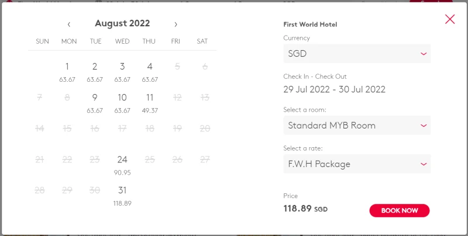Close the booking dialog with X

click(450, 19)
